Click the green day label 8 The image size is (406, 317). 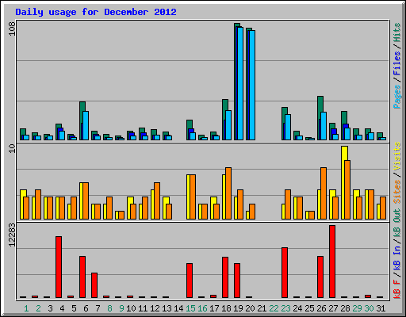(109, 308)
